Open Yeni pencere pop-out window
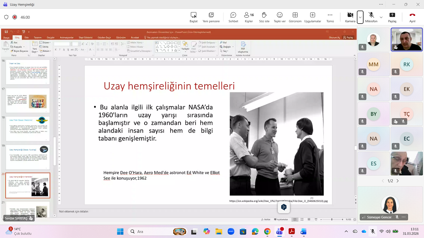This screenshot has height=238, width=424. point(211,17)
